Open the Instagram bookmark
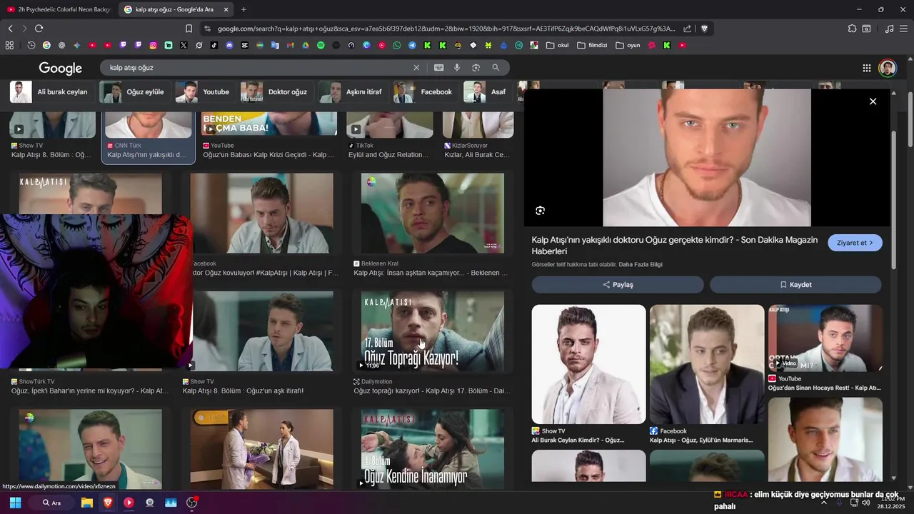Screen dimensions: 914x514 [153, 45]
